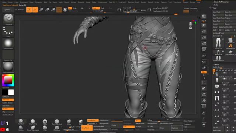Select the hPolish brush
This screenshot has height=133, width=236.
pos(21,128)
